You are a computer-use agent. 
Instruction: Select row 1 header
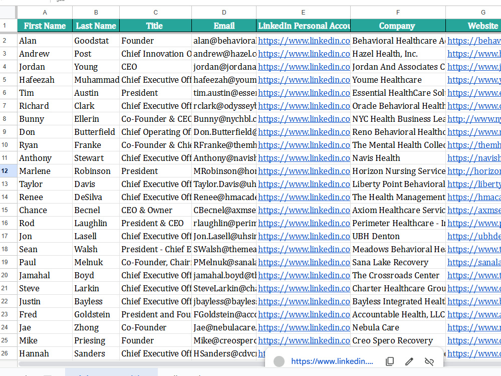(x=9, y=26)
